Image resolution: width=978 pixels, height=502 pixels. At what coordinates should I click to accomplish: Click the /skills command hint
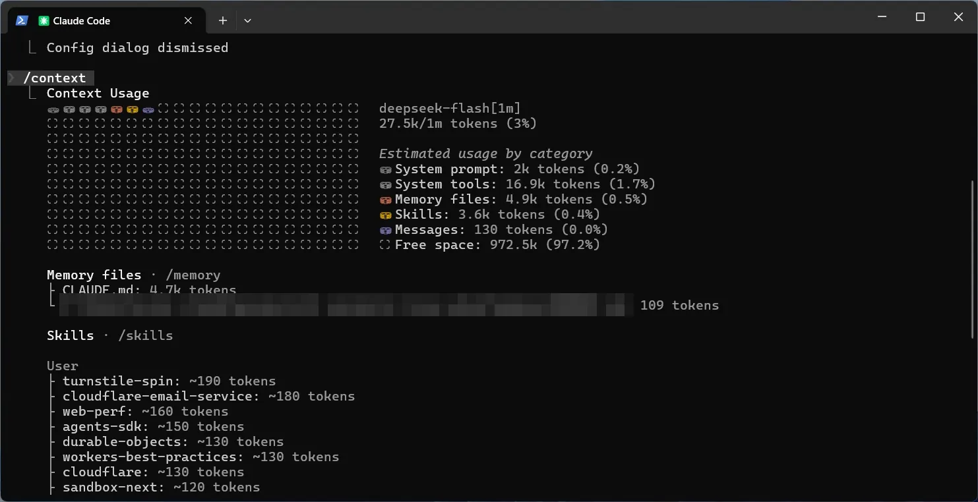[x=145, y=335]
